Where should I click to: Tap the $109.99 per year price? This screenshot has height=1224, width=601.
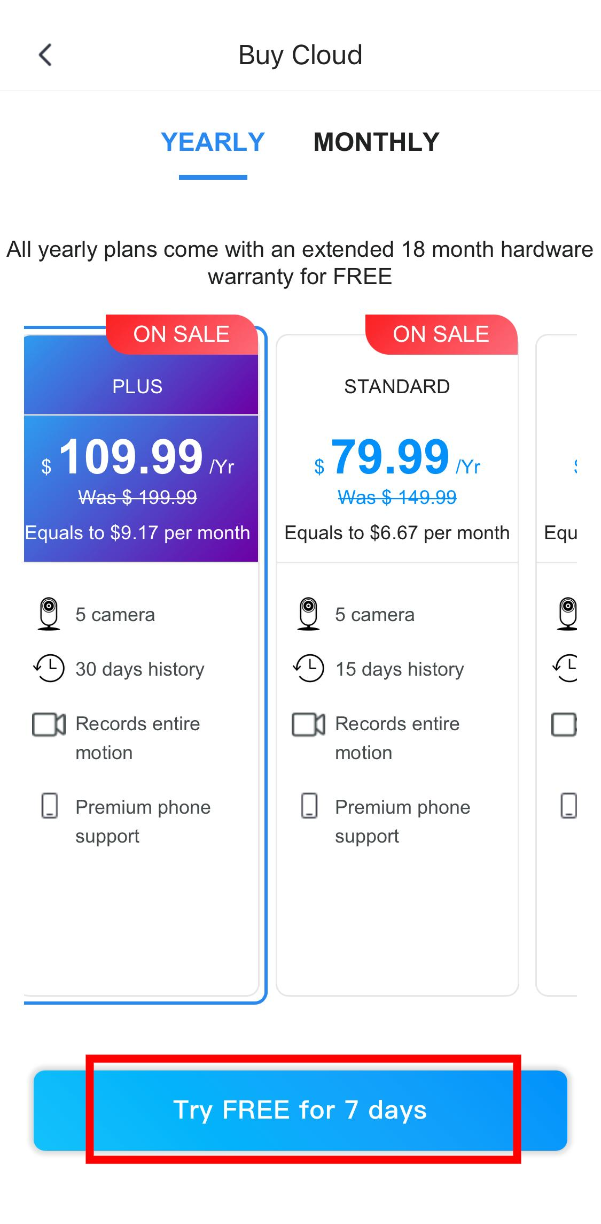coord(131,457)
